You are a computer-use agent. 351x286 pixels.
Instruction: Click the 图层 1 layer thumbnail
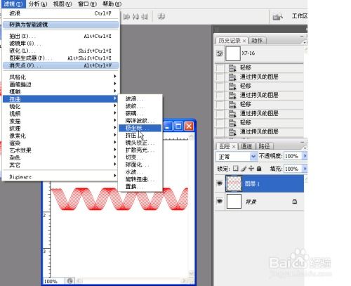(x=234, y=183)
